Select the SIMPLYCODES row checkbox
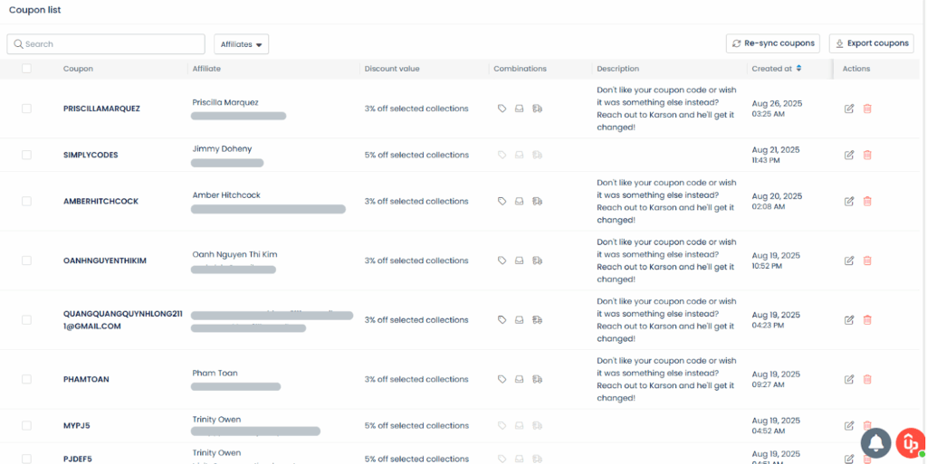927x464 pixels. click(x=26, y=155)
